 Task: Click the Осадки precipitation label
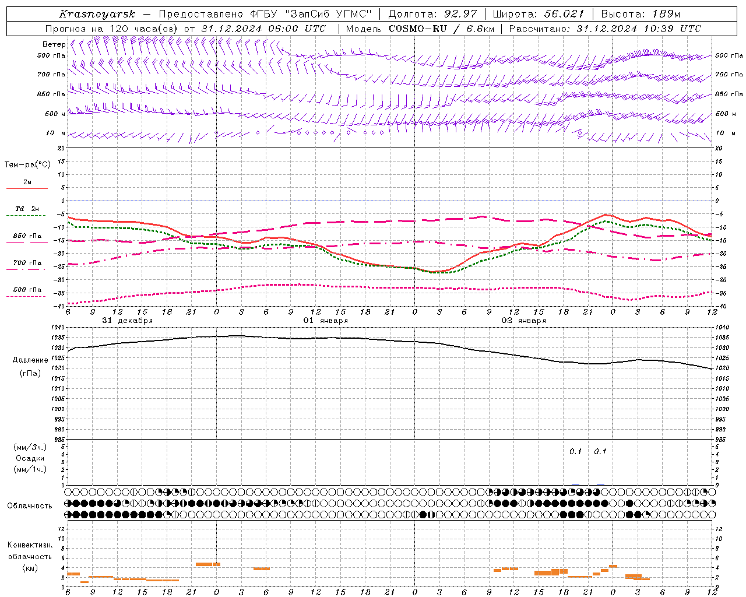(x=30, y=458)
